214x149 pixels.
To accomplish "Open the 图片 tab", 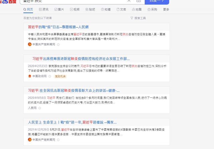I will point(59,9).
